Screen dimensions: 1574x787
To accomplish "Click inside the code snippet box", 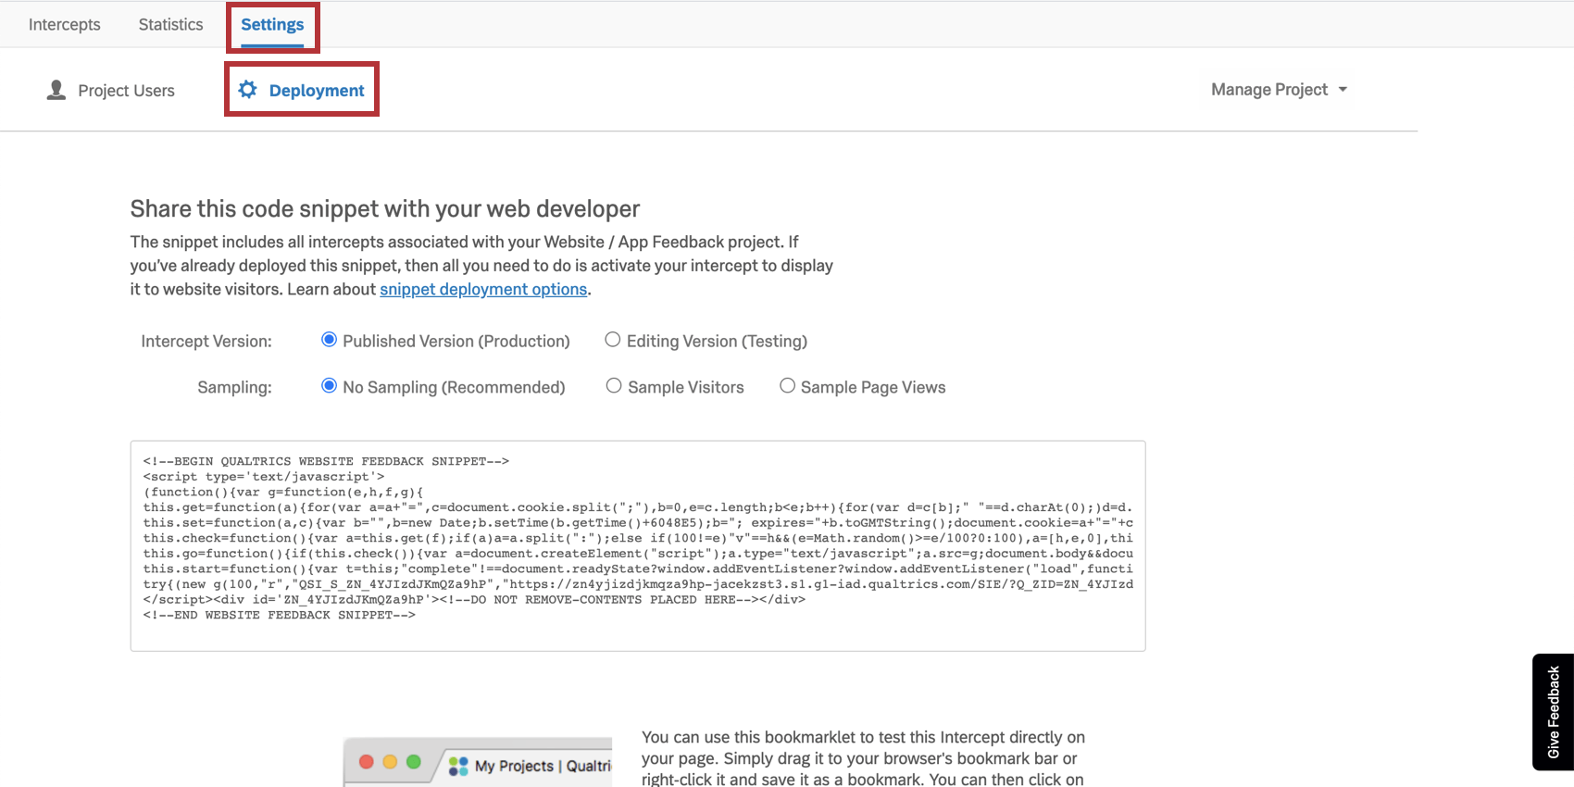I will 638,546.
